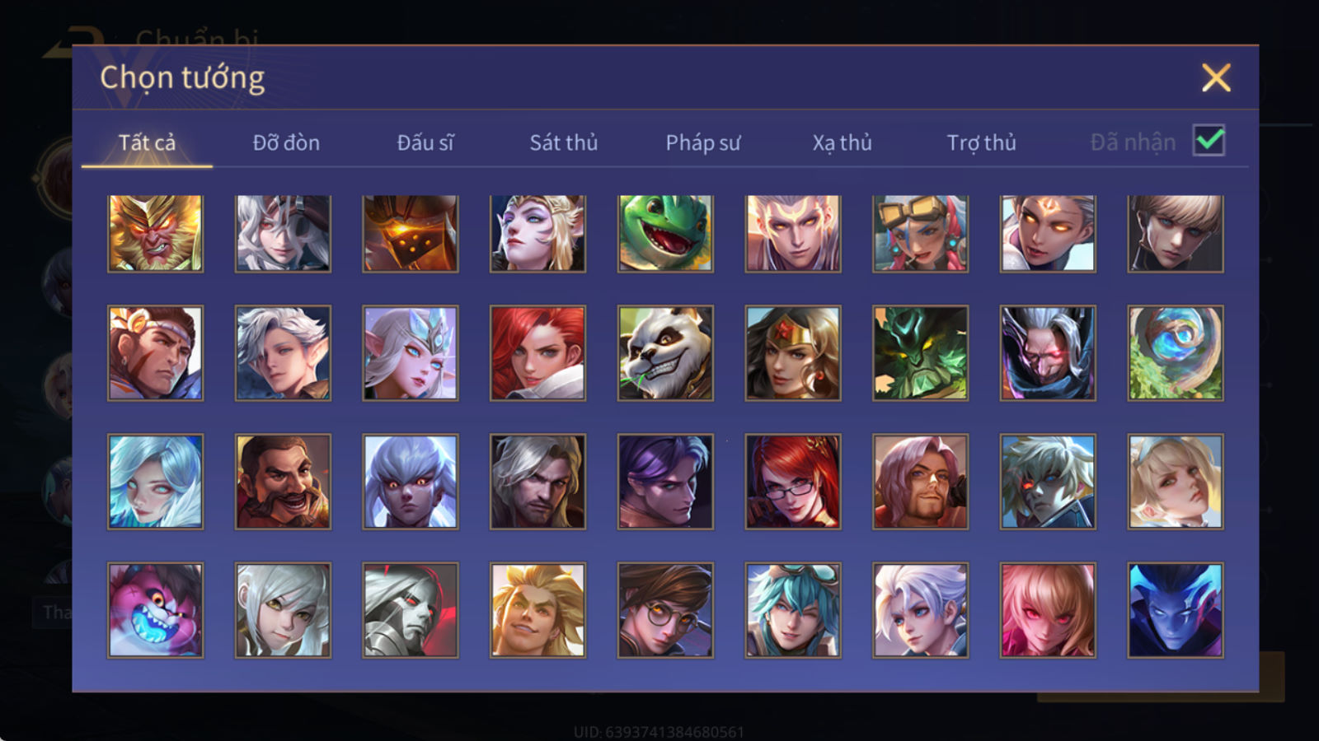Close the Chọn tướng dialog
Image resolution: width=1319 pixels, height=741 pixels.
point(1216,78)
